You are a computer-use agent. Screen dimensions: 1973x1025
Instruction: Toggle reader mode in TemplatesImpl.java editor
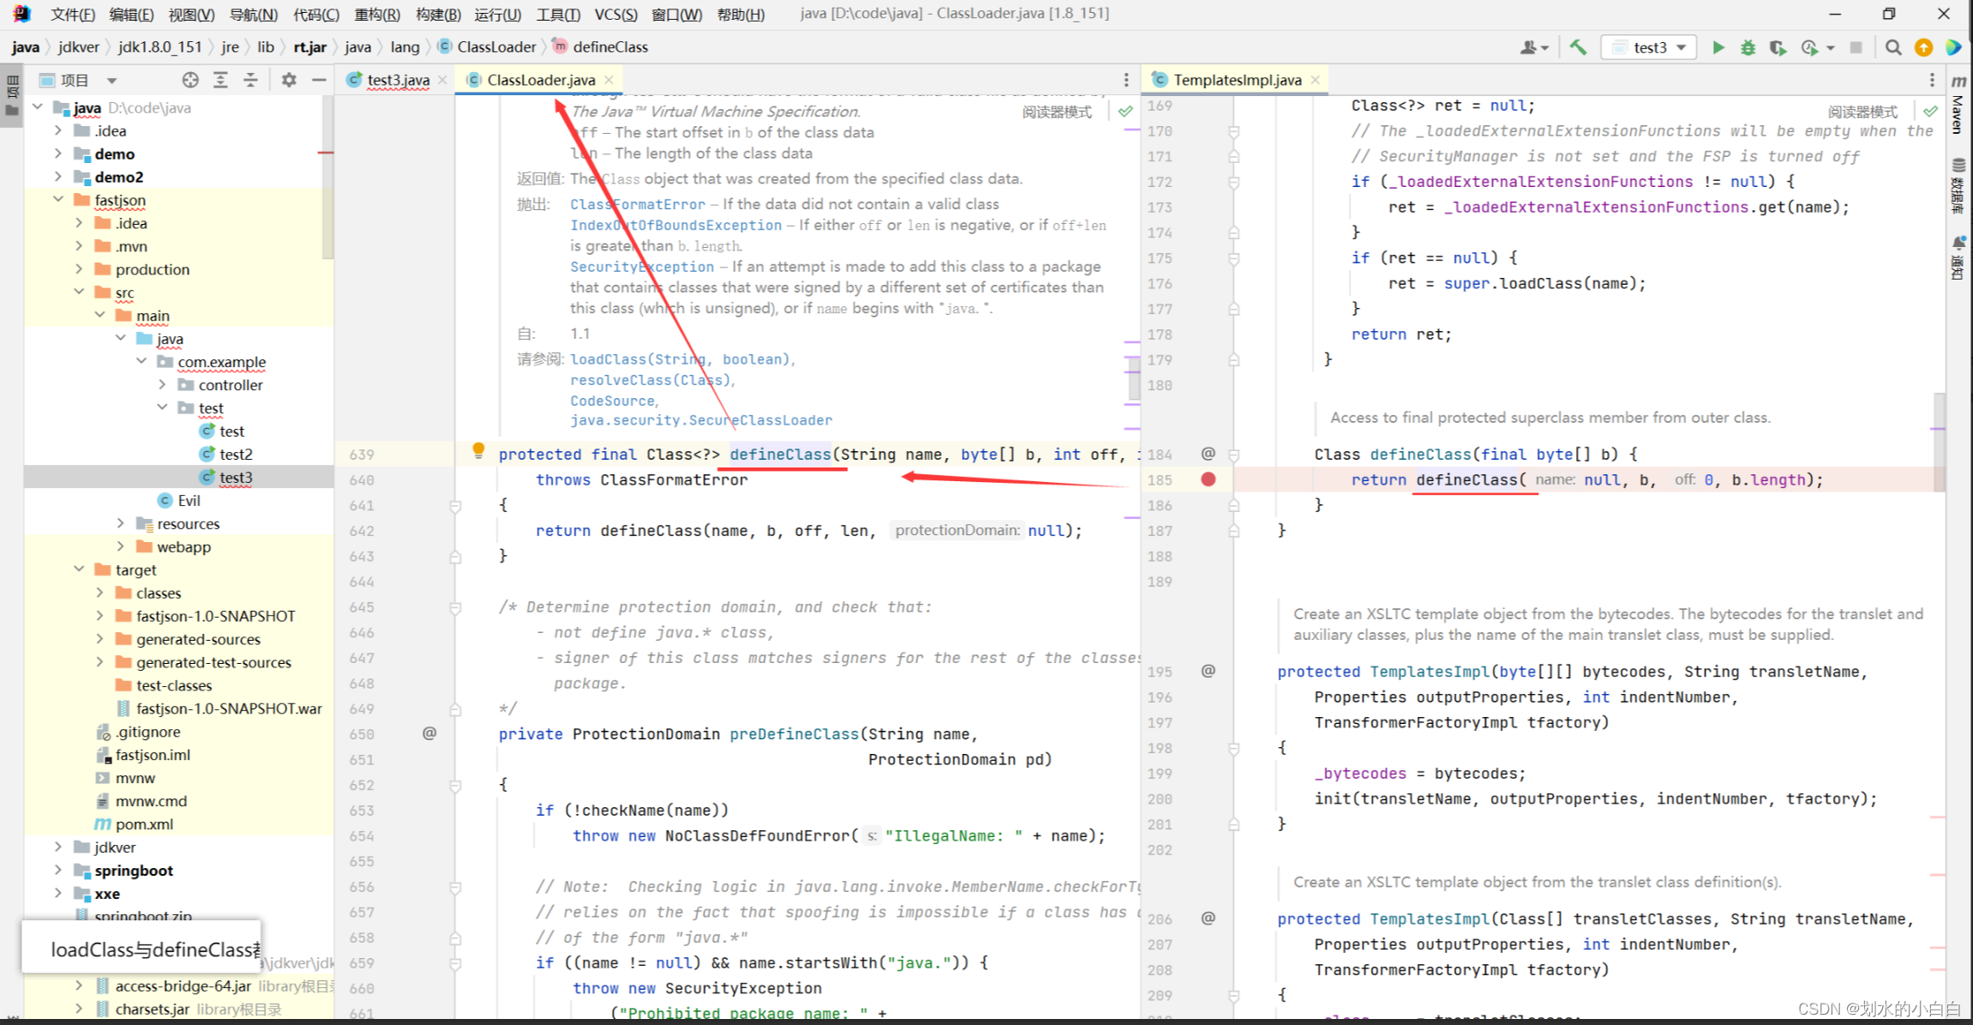click(x=1862, y=112)
